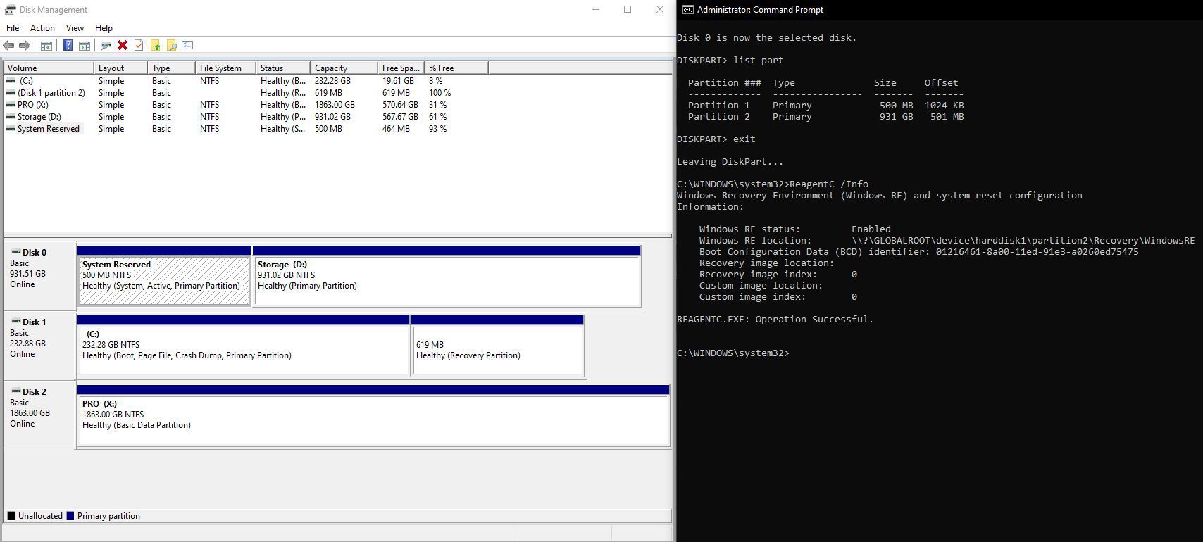Open Help via the blue question-mark icon
Image resolution: width=1203 pixels, height=542 pixels.
tap(68, 45)
